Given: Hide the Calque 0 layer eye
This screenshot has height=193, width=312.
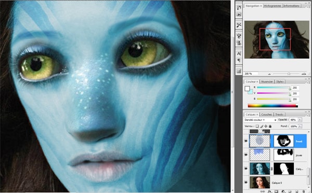Looking at the screenshot, I should (x=246, y=182).
